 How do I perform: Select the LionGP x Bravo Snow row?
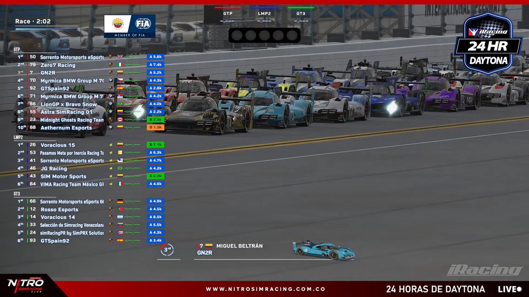click(x=89, y=104)
